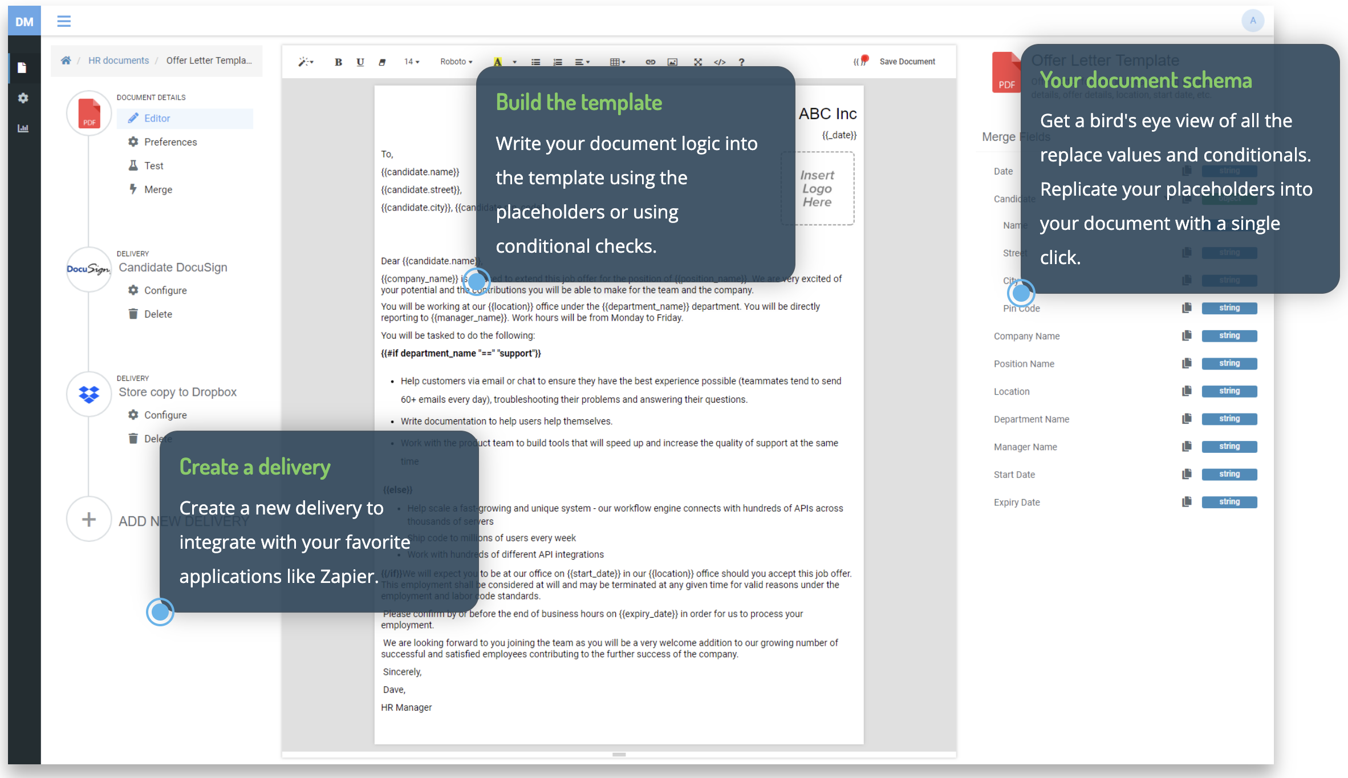
Task: Open the analytics chart icon in sidebar
Action: (x=23, y=128)
